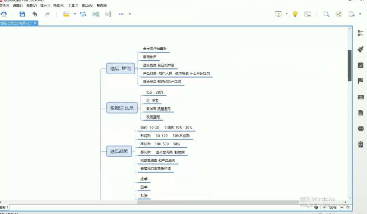Open the Markers flag panel
367x214 pixels.
click(360, 81)
